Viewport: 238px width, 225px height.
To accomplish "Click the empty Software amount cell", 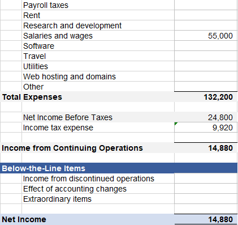I will (206, 46).
